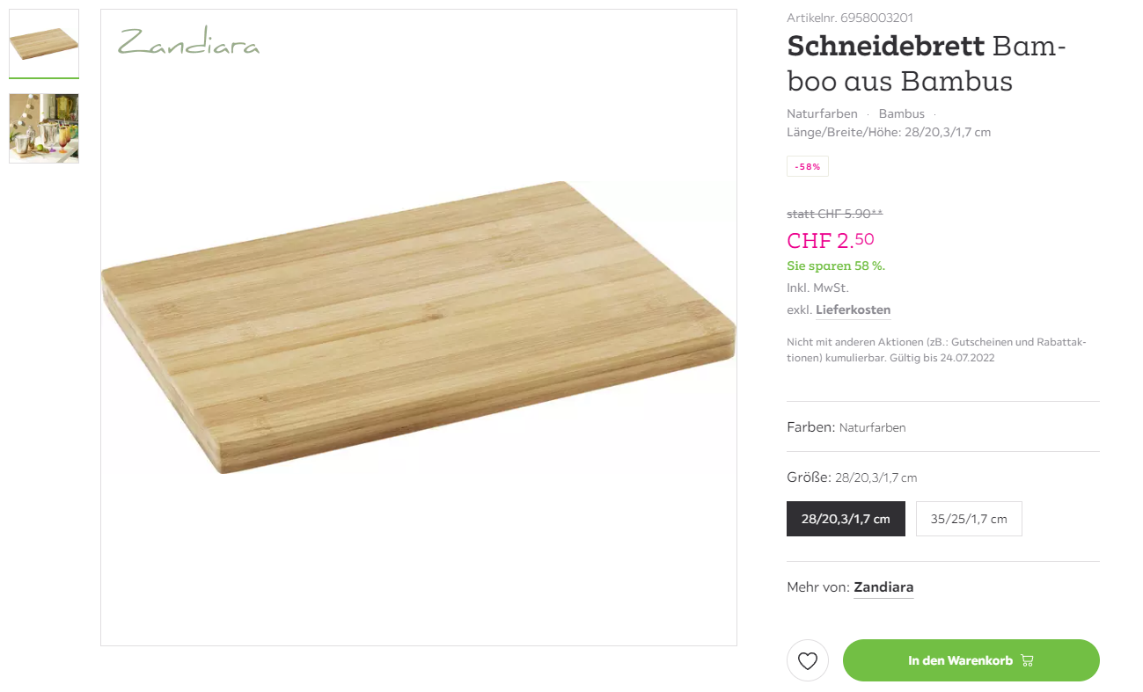Follow the 'Mehr von Zandiara' brand link

883,586
